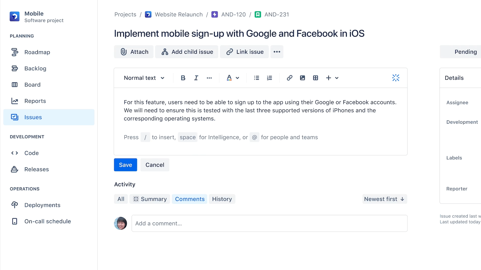Screen dimensions: 481x270
Task: Open the Normal text style dropdown
Action: 144,78
